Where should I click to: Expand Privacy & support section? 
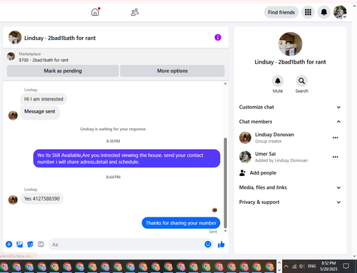click(x=290, y=202)
